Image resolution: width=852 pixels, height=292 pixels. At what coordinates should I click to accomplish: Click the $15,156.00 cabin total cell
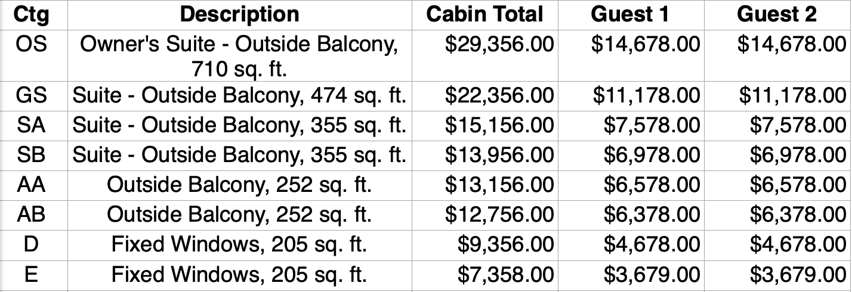tap(499, 125)
